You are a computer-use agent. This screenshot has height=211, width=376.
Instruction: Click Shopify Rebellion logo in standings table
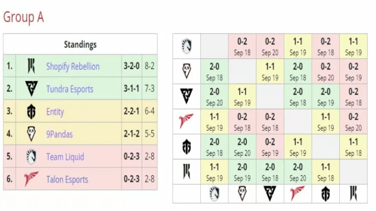click(31, 66)
